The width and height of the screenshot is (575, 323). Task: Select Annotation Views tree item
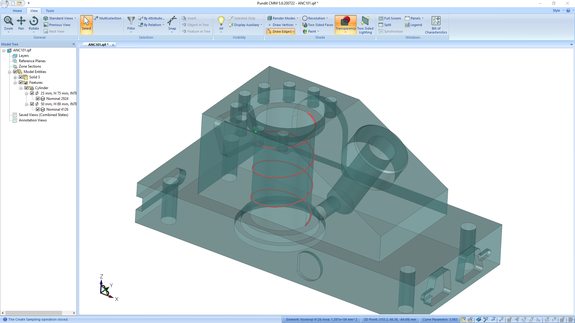33,120
